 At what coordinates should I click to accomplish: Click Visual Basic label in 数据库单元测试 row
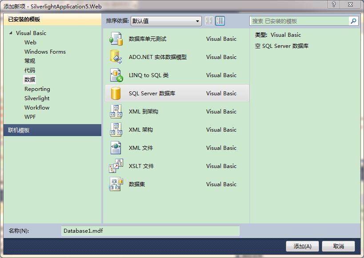click(221, 39)
